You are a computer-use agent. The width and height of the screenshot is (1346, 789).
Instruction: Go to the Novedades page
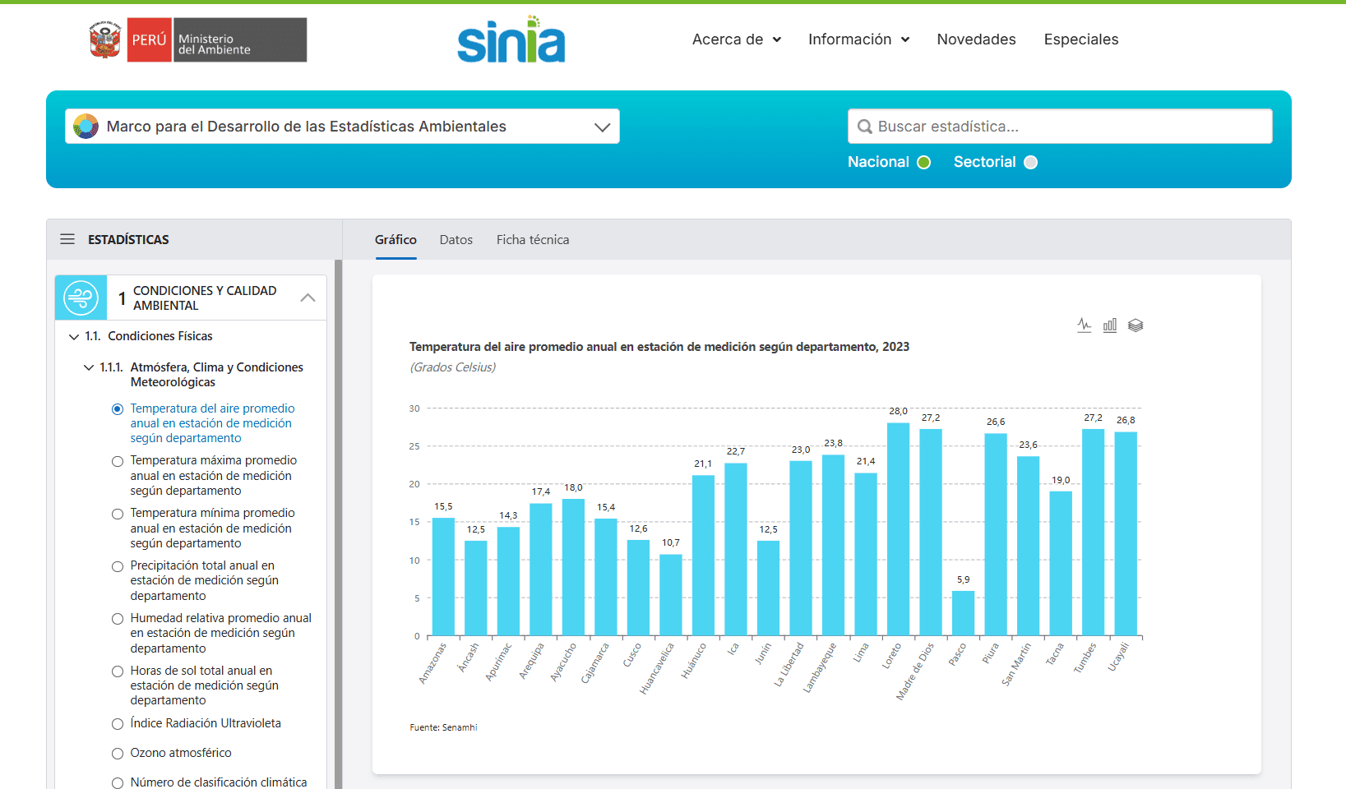tap(976, 39)
